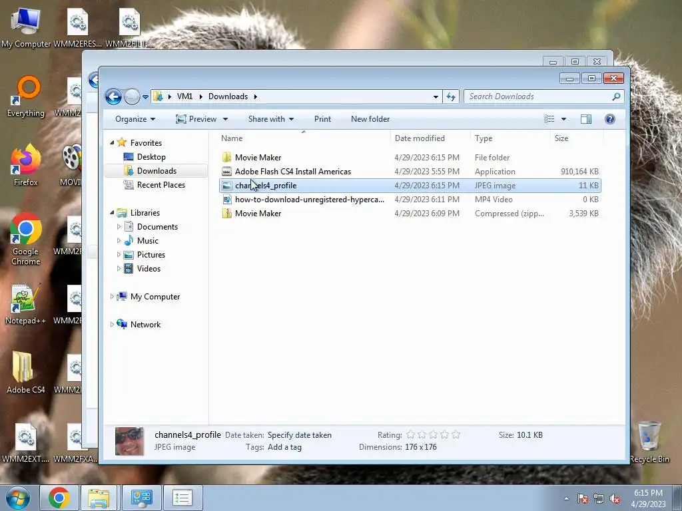Open the recent pages dropdown arrow
The height and width of the screenshot is (511, 682).
pos(145,97)
